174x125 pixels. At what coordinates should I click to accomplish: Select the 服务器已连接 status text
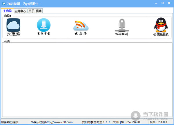click(x=10, y=122)
